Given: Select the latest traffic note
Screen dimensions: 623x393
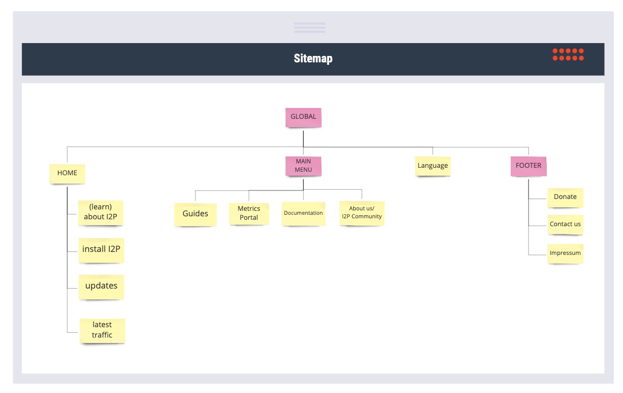Looking at the screenshot, I should coord(102,330).
